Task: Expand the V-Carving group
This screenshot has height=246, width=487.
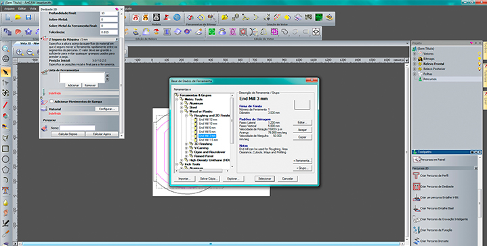Action: pos(186,148)
